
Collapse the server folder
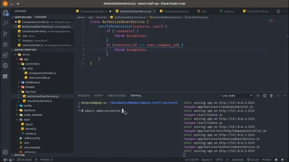[x=15, y=54]
